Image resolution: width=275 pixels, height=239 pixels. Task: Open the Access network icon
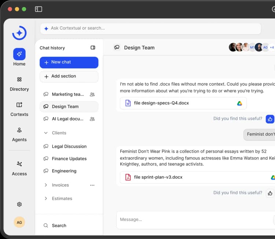point(19,164)
